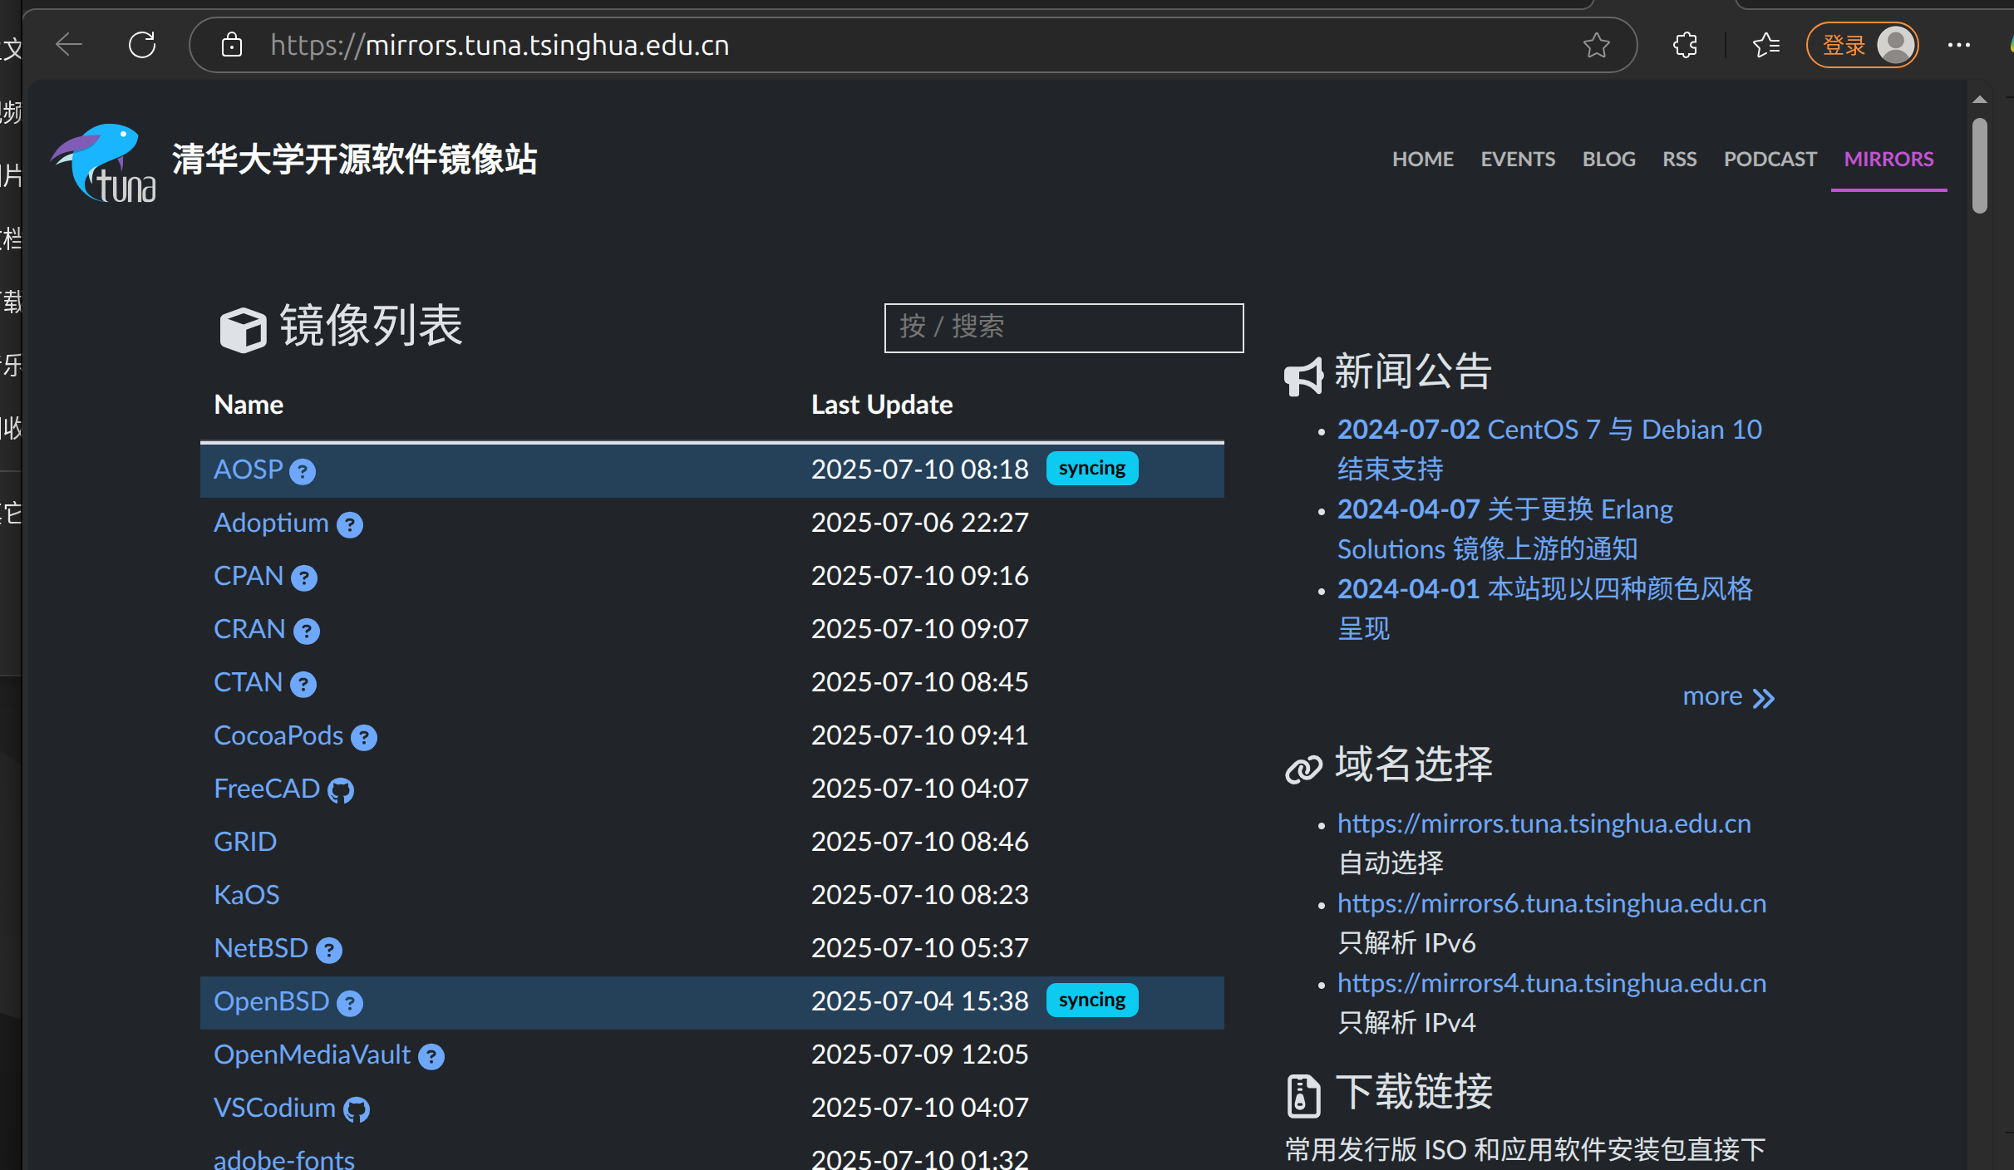Viewport: 2014px width, 1170px height.
Task: Click the 登录 profile button
Action: point(1863,45)
